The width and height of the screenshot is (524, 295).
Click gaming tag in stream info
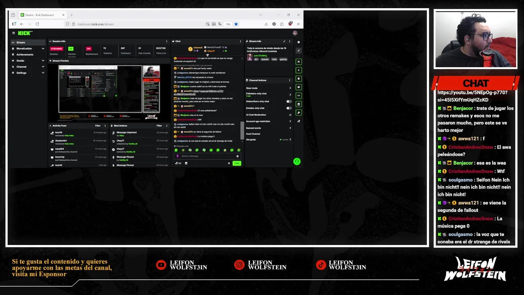pyautogui.click(x=283, y=59)
